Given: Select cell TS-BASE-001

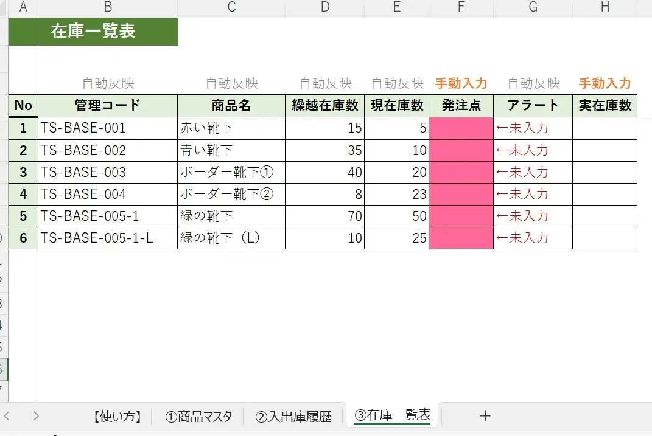Looking at the screenshot, I should pos(108,128).
